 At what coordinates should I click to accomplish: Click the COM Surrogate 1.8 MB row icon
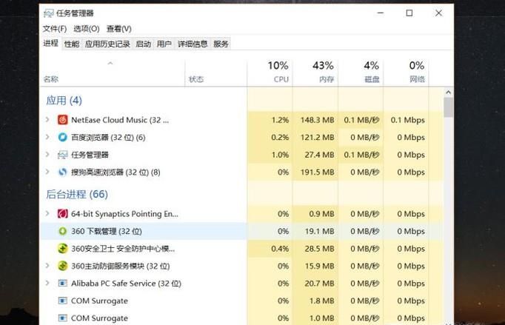(62, 301)
